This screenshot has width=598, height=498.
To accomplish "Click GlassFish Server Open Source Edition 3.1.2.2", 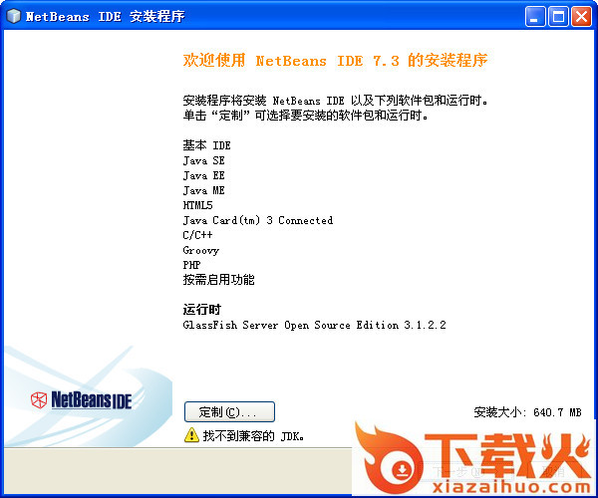I will pos(314,325).
